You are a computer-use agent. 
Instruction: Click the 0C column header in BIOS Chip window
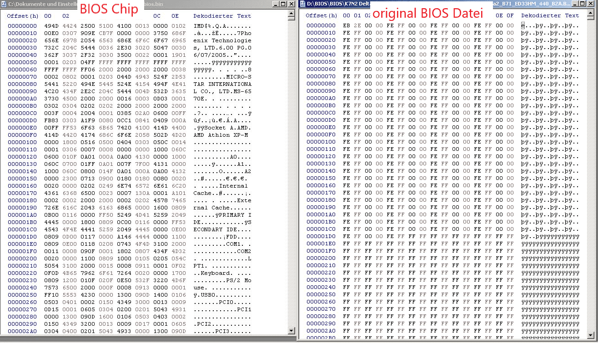(x=156, y=16)
